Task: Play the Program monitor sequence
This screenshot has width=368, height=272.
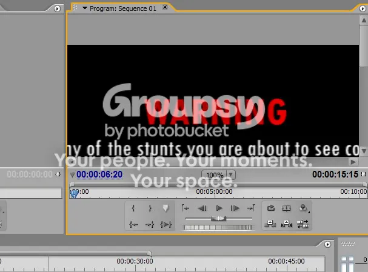Action: [219, 208]
